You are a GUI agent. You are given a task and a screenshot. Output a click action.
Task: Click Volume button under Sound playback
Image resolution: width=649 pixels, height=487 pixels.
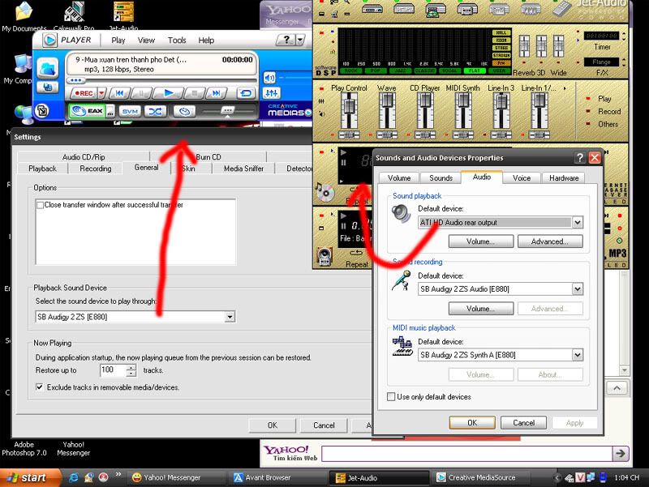tap(480, 241)
